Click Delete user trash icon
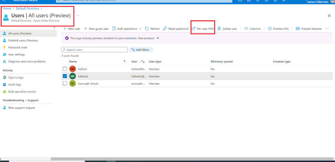Viewport: 335px width, 162px height. click(219, 28)
